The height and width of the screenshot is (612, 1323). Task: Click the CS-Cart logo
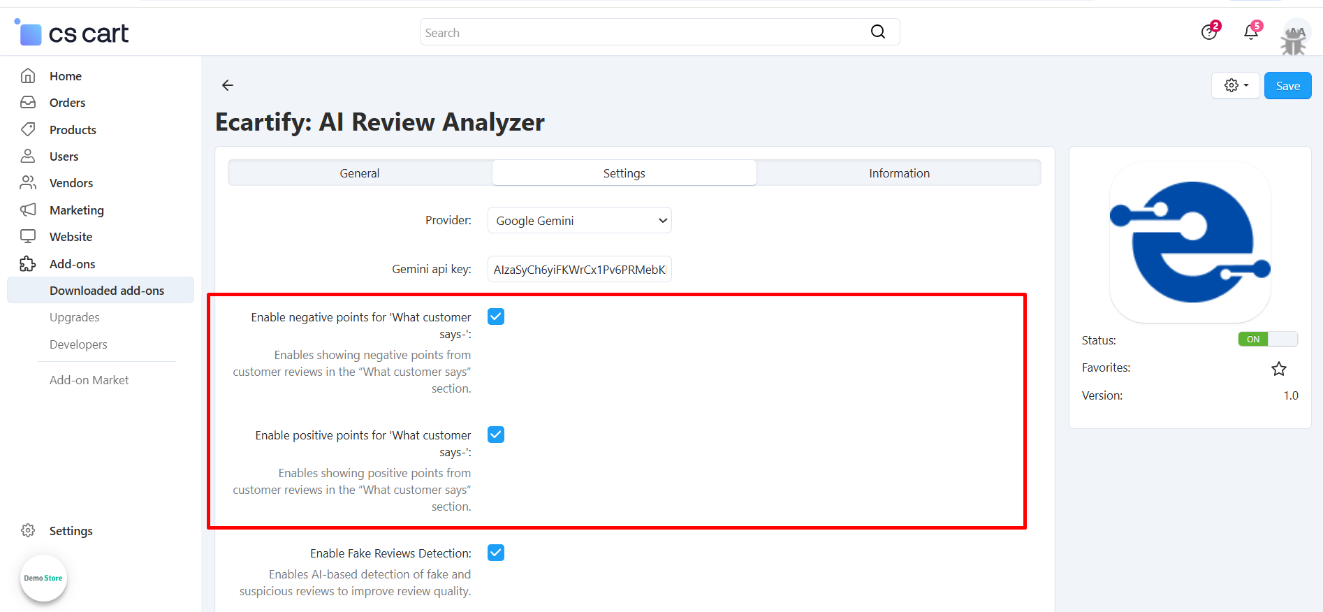pyautogui.click(x=72, y=33)
